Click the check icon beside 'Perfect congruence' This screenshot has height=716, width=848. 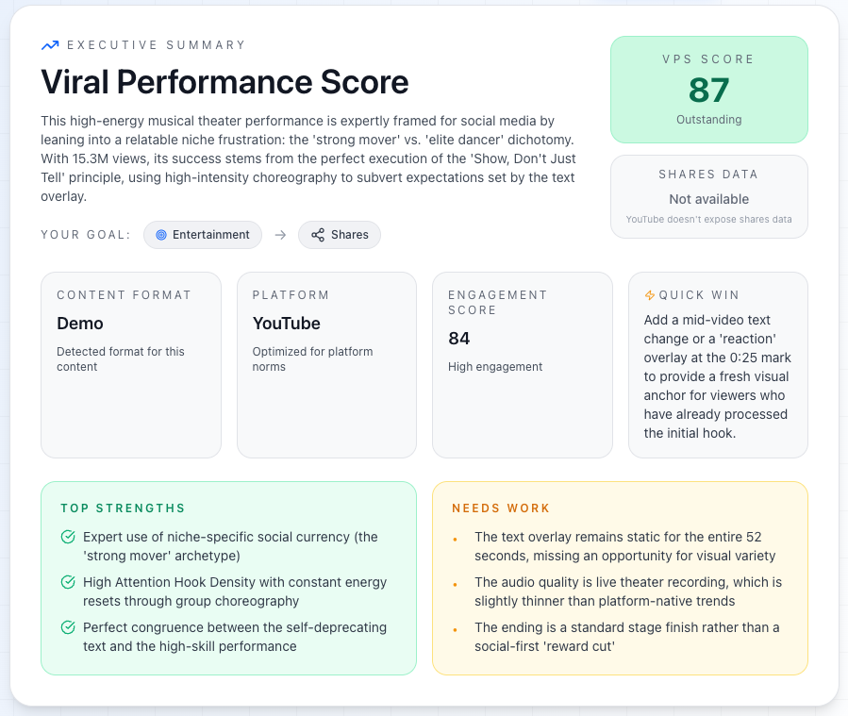[x=68, y=627]
